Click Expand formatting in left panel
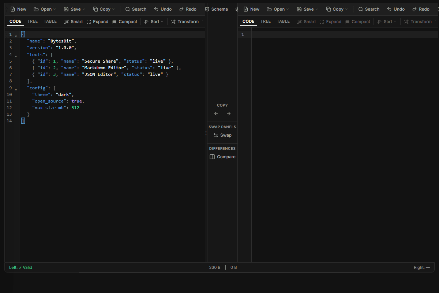The height and width of the screenshot is (293, 439). point(97,22)
